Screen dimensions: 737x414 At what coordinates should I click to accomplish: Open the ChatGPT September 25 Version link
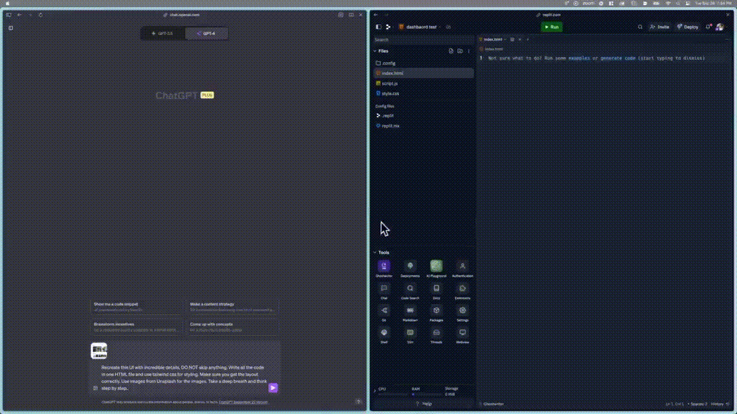245,402
